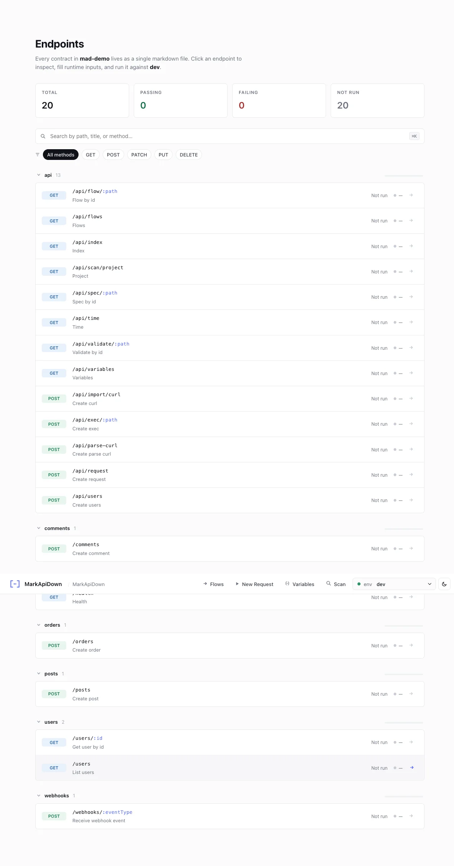Filter endpoints by PATCH method
Image resolution: width=454 pixels, height=866 pixels.
click(139, 155)
